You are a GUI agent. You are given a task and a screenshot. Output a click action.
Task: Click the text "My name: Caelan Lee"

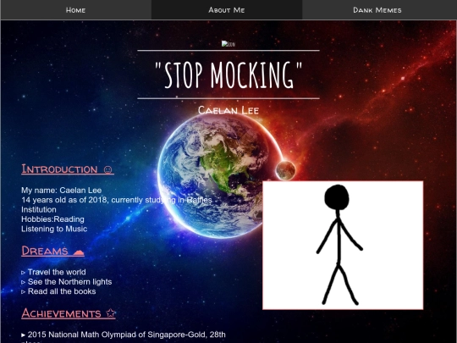click(x=62, y=191)
